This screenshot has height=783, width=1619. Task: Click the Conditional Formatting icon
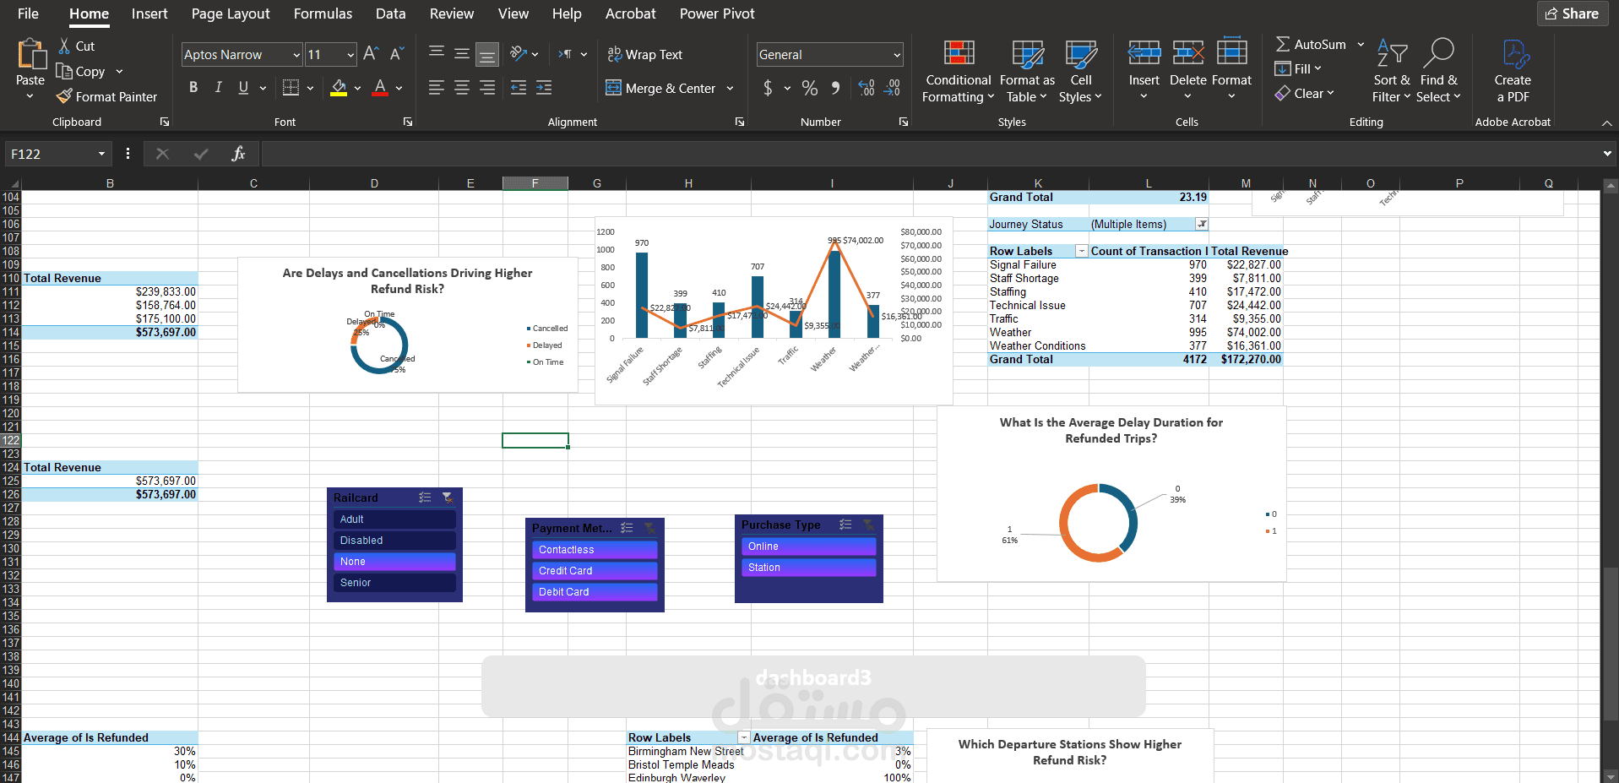click(957, 70)
